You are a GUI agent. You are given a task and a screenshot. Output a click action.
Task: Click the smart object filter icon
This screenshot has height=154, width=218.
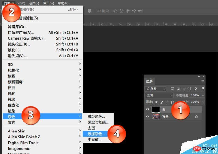click(x=195, y=89)
